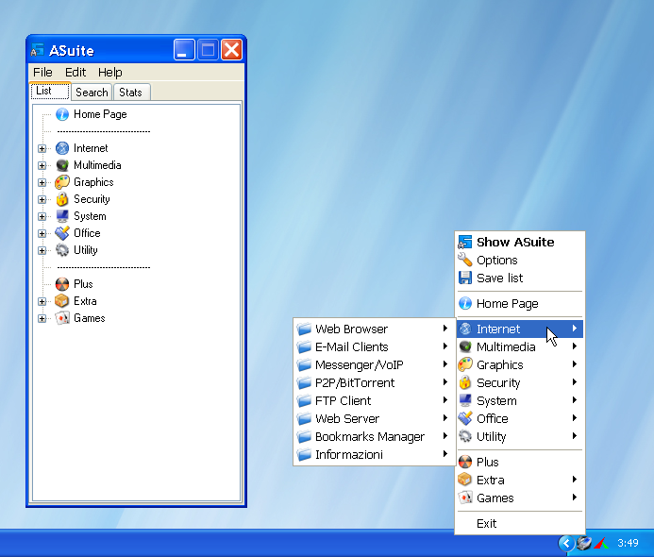Viewport: 654px width, 557px height.
Task: Expand the Multimedia node in tree
Action: [x=42, y=165]
